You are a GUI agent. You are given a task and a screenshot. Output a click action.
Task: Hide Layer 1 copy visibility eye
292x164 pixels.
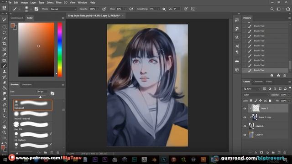[245, 118]
